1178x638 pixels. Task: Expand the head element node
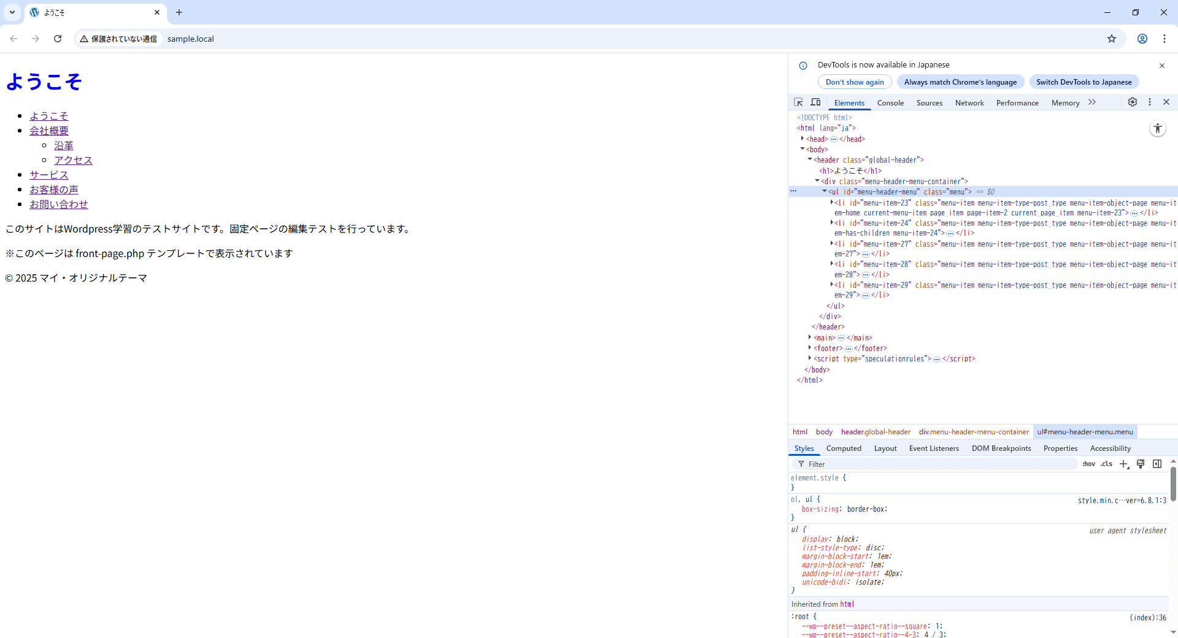point(803,139)
